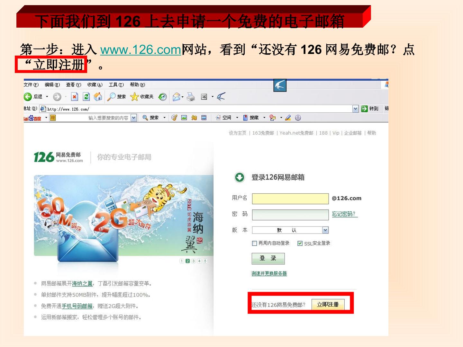This screenshot has width=463, height=347.
Task: Expand the 空间 dropdown arrow
Action: pyautogui.click(x=237, y=118)
